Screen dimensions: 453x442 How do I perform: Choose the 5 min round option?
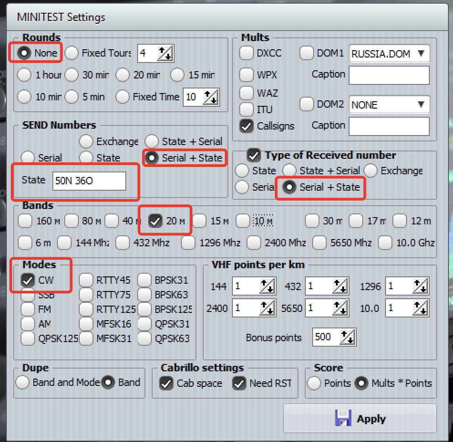pyautogui.click(x=72, y=97)
